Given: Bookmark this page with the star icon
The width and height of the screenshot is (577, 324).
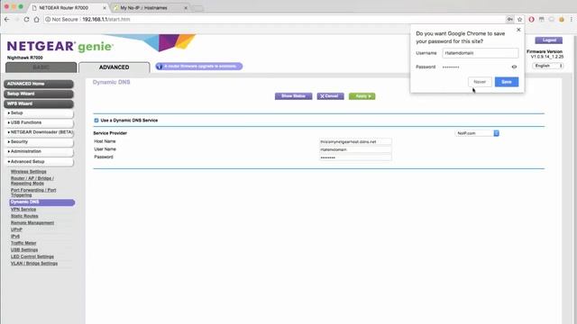Looking at the screenshot, I should pyautogui.click(x=519, y=19).
